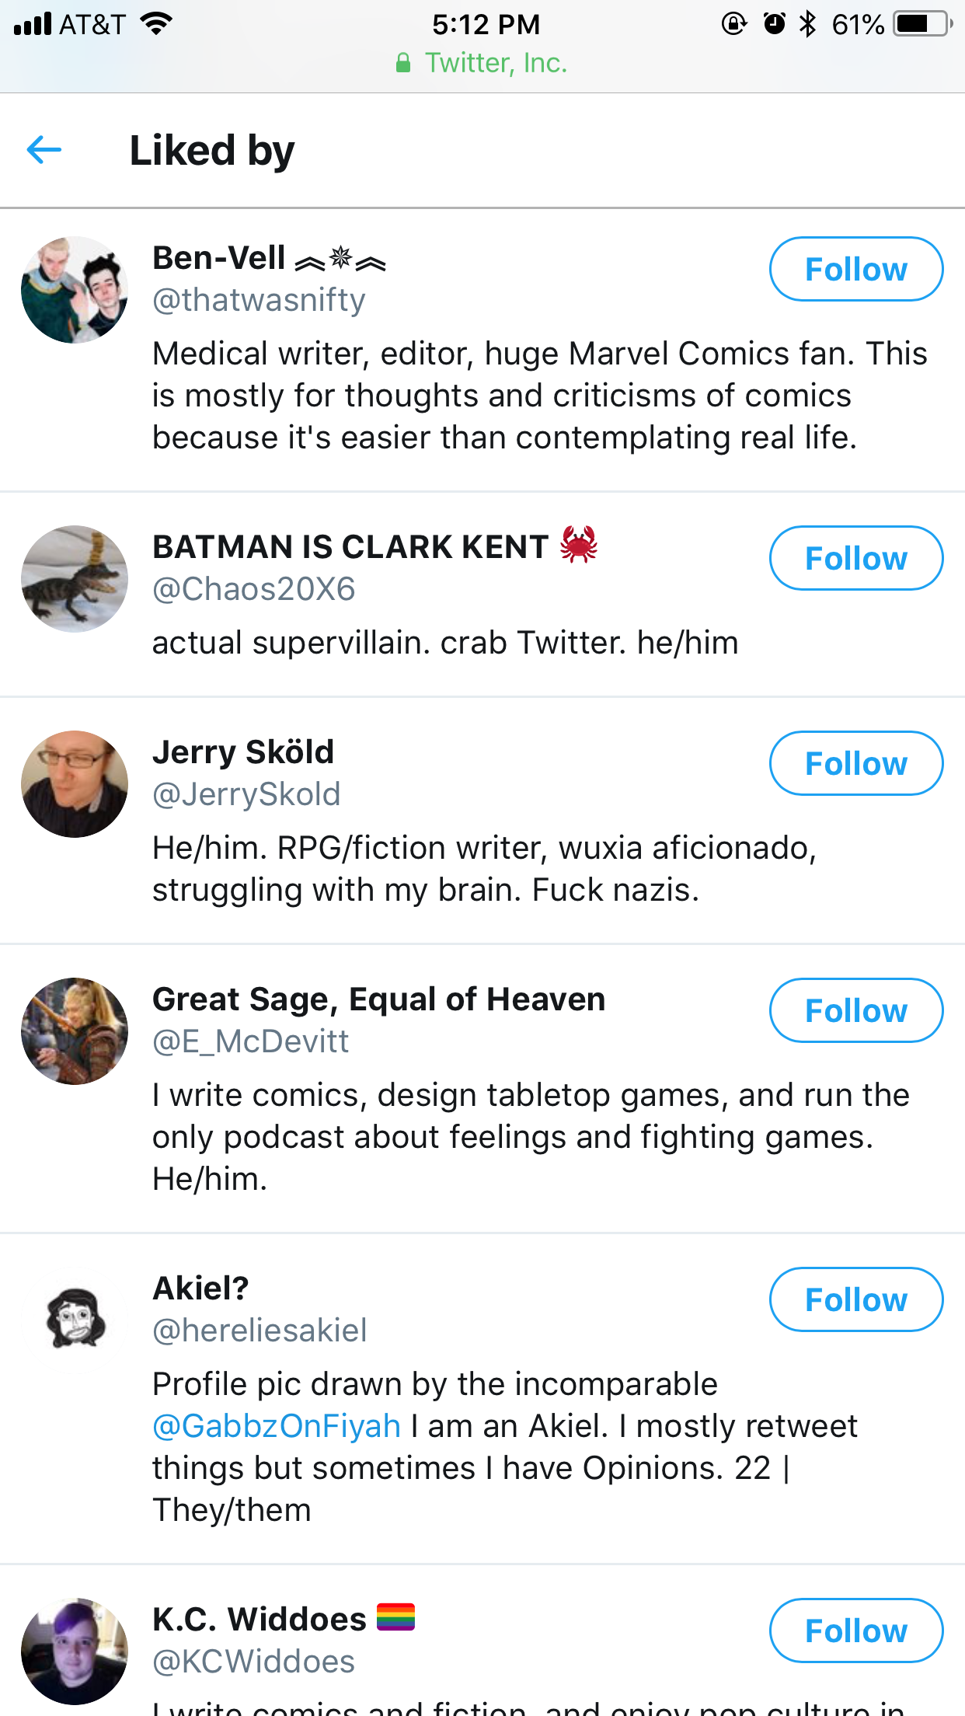The image size is (965, 1716).
Task: Tap the Wi-Fi icon in status bar
Action: coord(156,24)
